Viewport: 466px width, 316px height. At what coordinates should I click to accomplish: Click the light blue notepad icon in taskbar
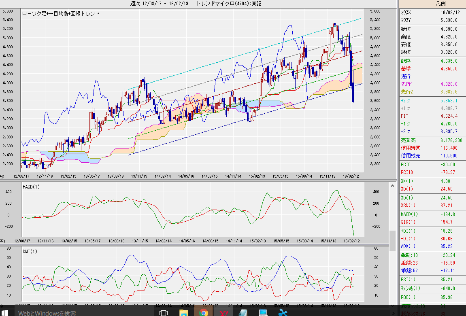(243, 313)
